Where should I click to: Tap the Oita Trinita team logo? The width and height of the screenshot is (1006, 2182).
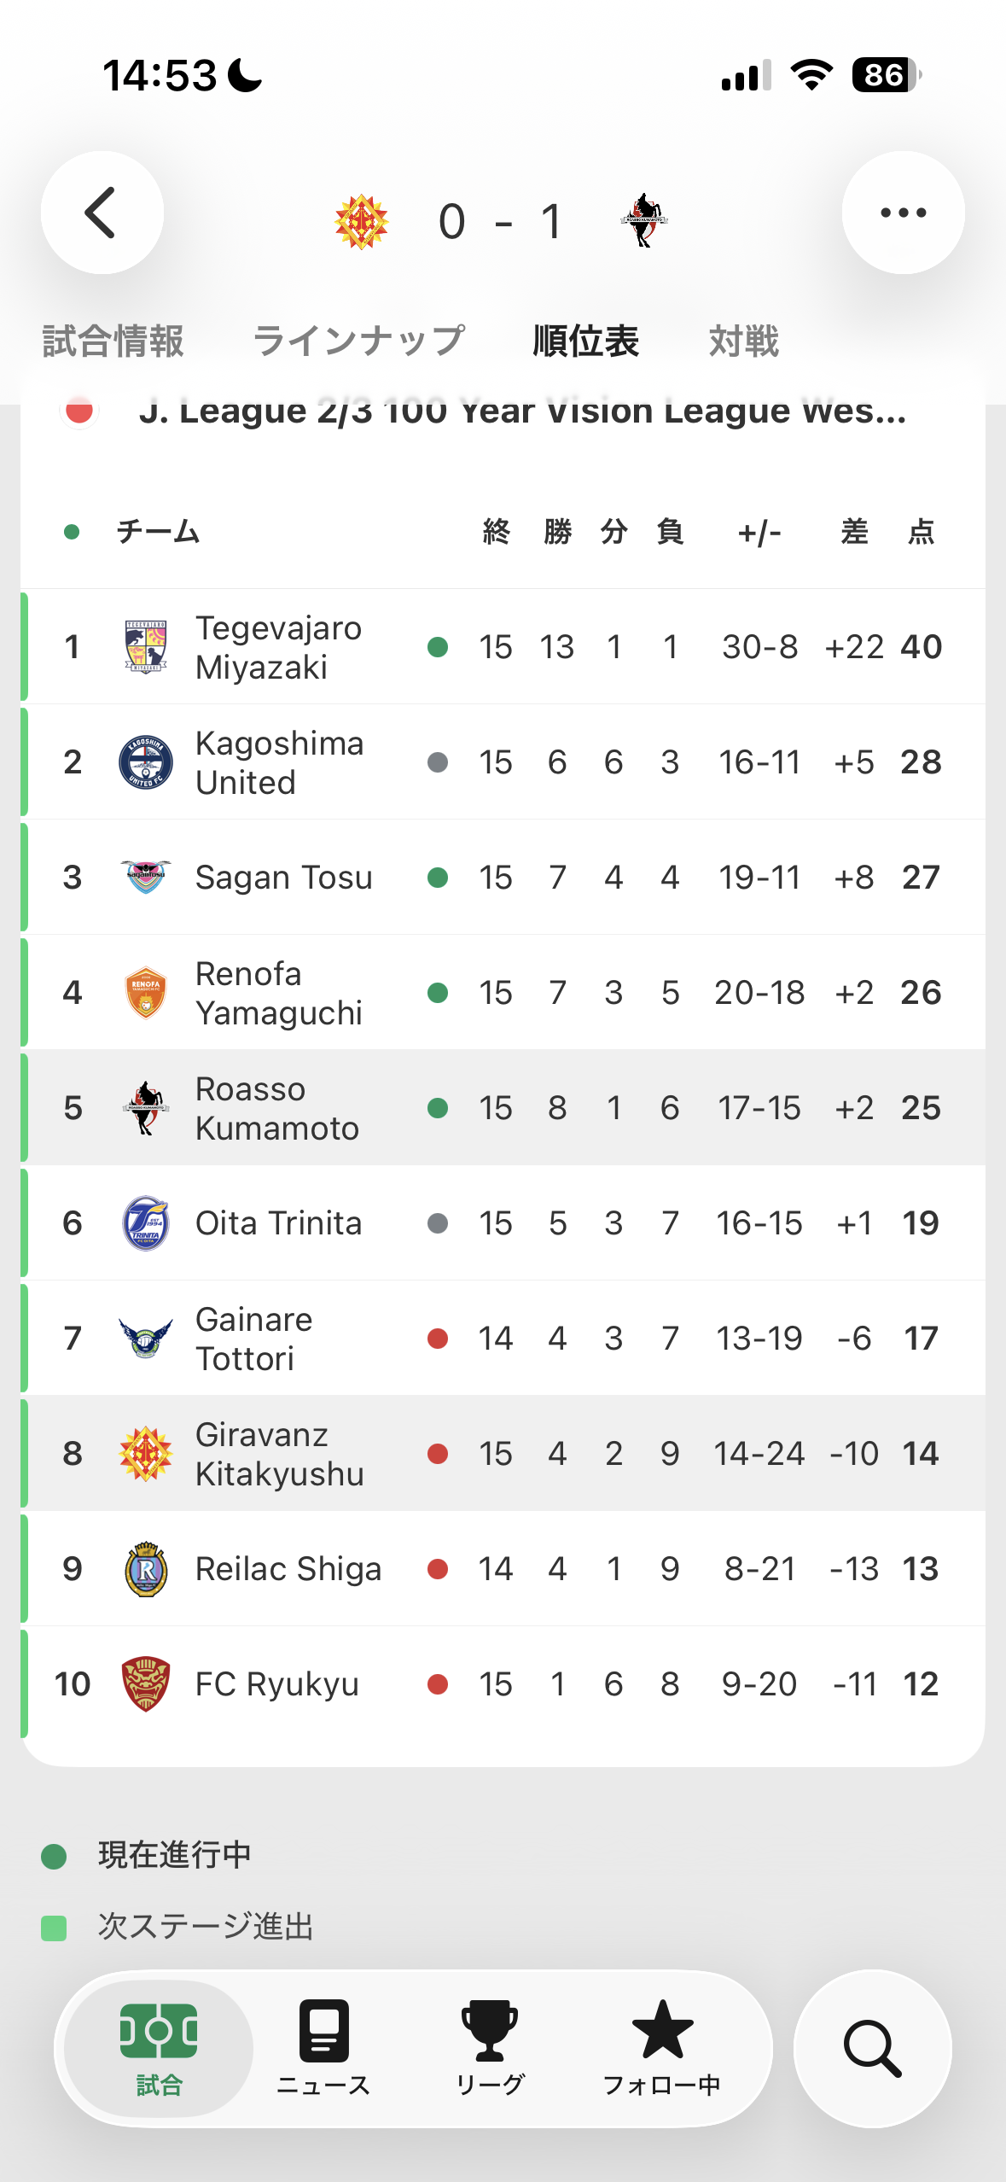pyautogui.click(x=146, y=1222)
